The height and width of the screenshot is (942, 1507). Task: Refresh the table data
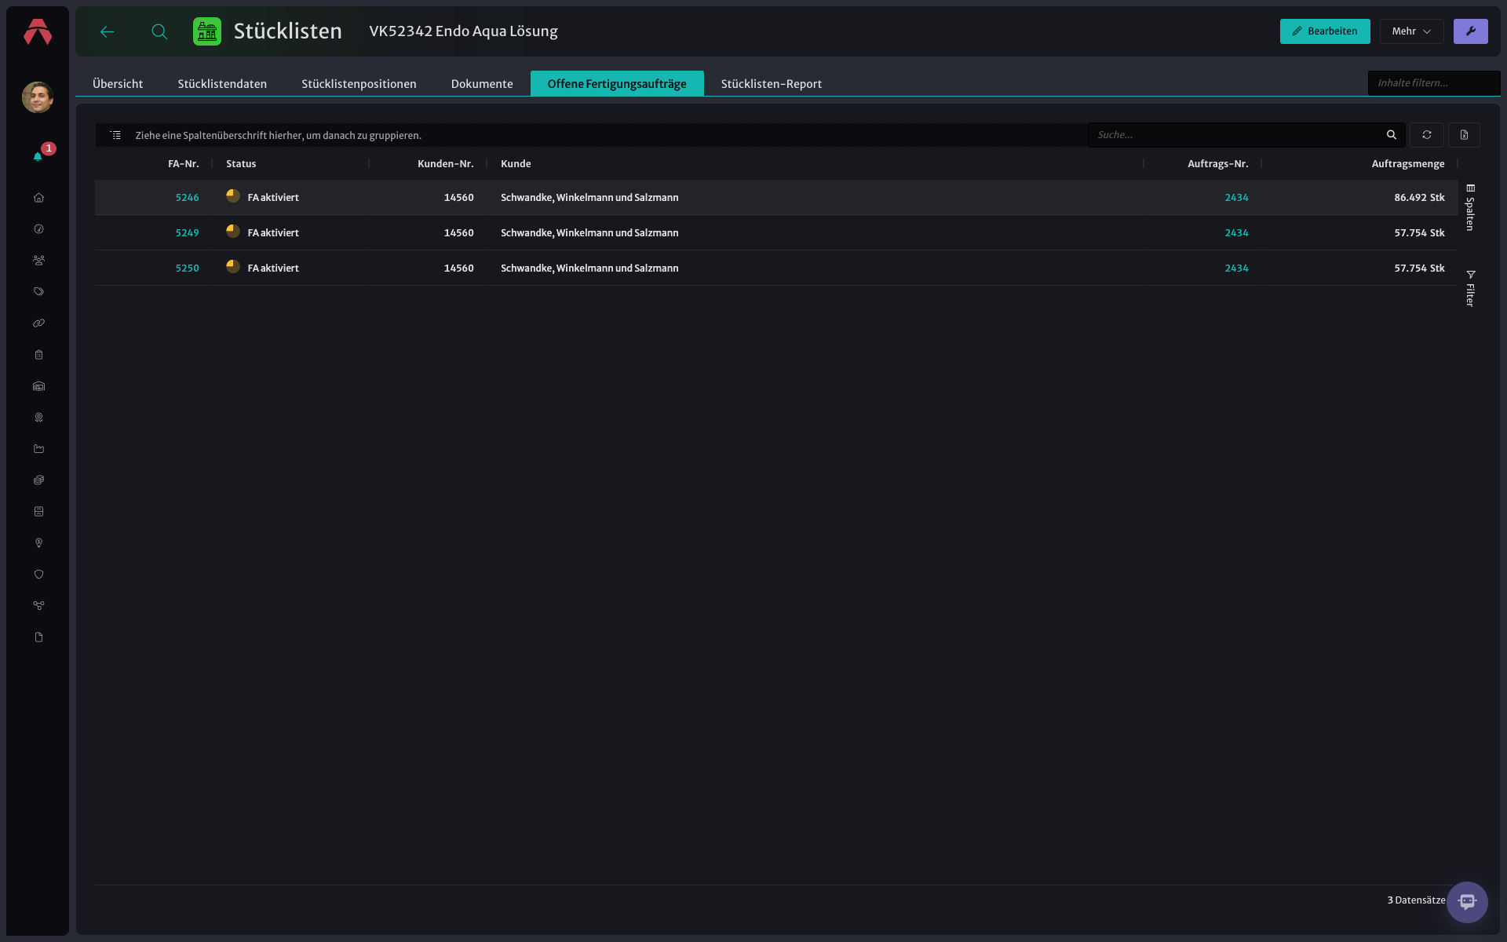click(1426, 135)
